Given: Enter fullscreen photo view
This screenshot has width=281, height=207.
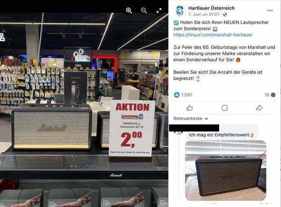Looking at the screenshot, I should coord(159,11).
